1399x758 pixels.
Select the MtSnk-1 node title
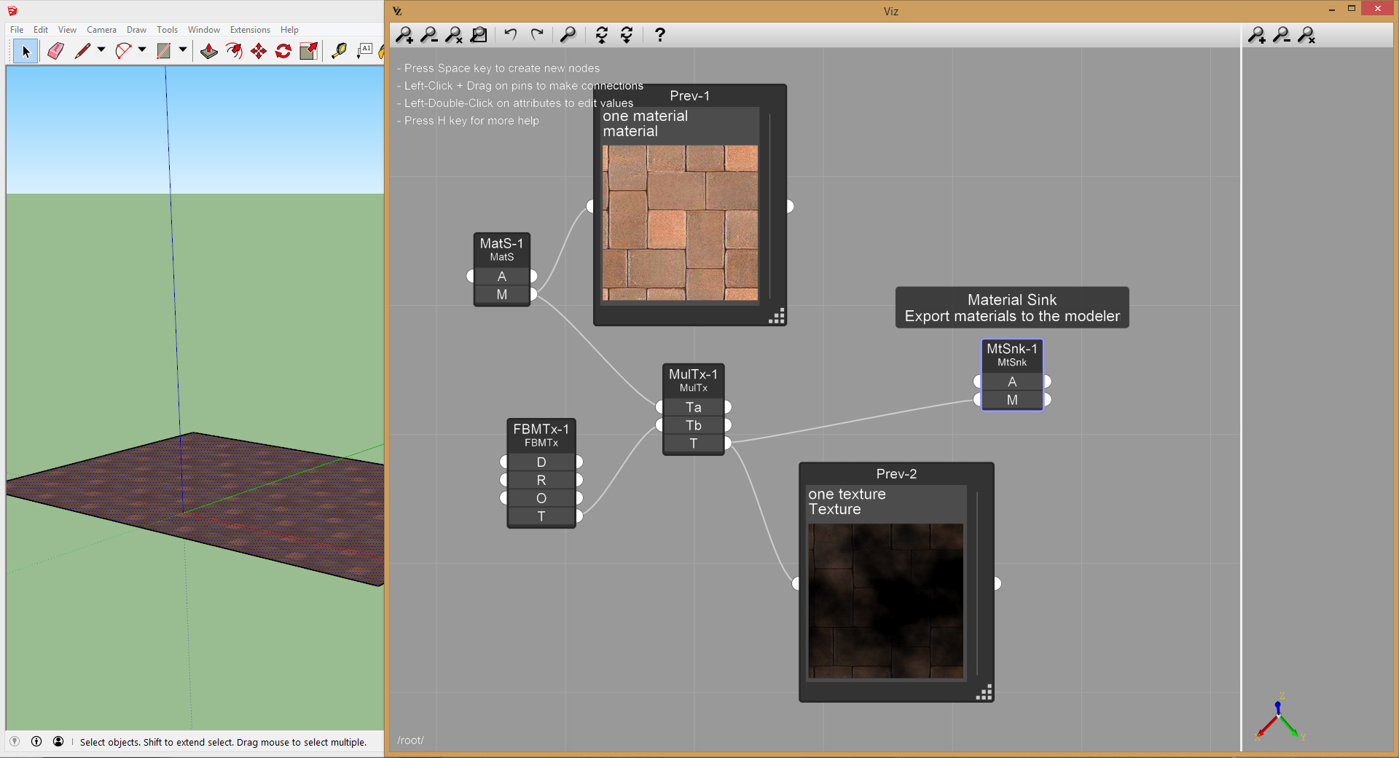point(1011,350)
